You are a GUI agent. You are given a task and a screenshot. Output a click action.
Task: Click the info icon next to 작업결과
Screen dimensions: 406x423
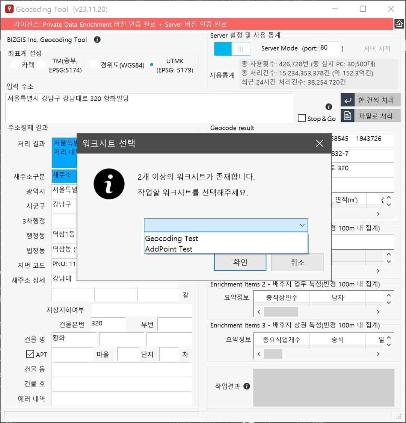click(x=246, y=386)
